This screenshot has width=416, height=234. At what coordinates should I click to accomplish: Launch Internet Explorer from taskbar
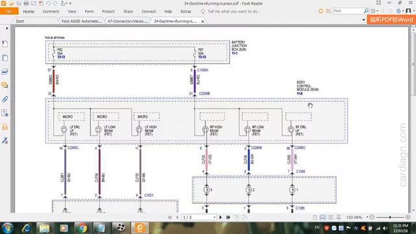[27, 228]
